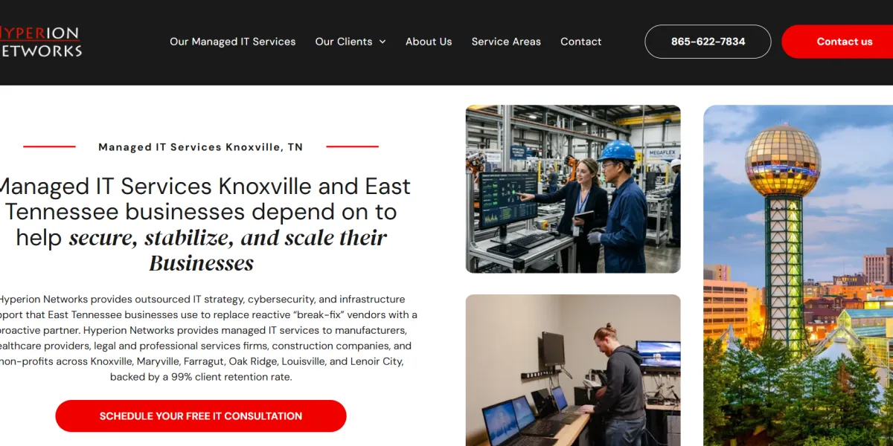Viewport: 893px width, 446px height.
Task: Open the Sunsphere tower Knoxville photo
Action: click(x=798, y=275)
